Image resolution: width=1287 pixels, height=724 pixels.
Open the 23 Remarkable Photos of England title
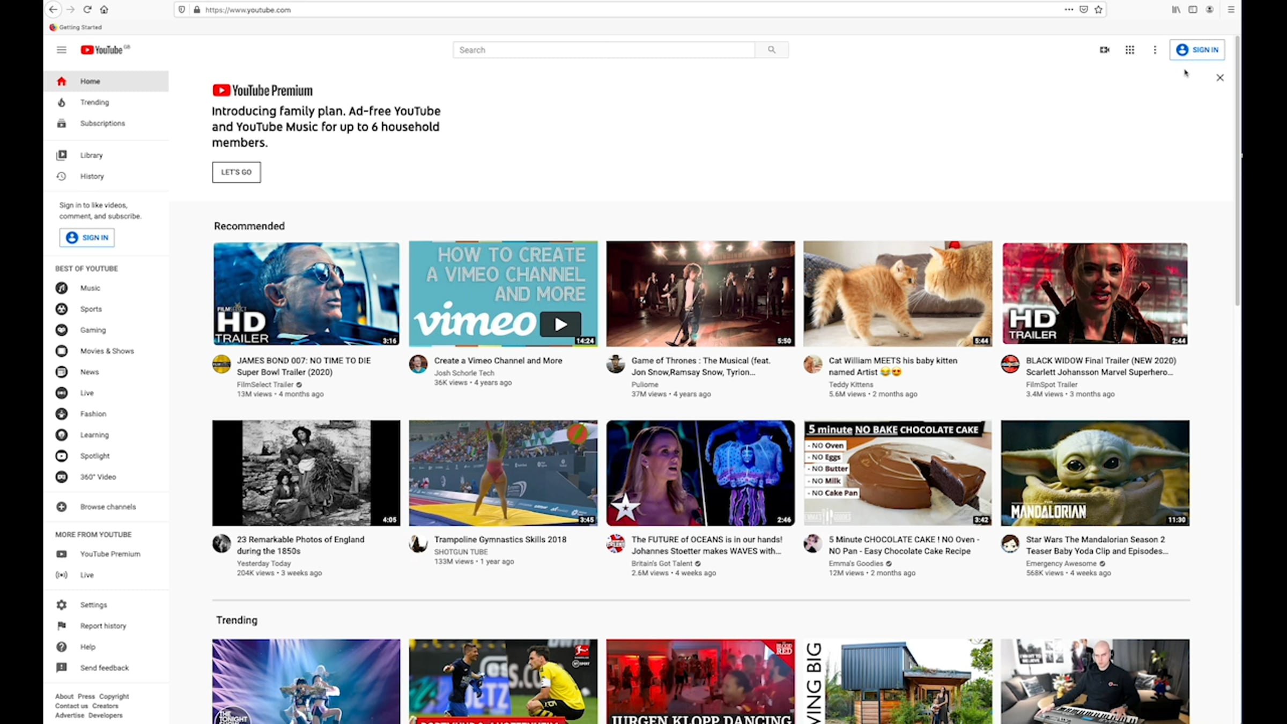(x=301, y=545)
